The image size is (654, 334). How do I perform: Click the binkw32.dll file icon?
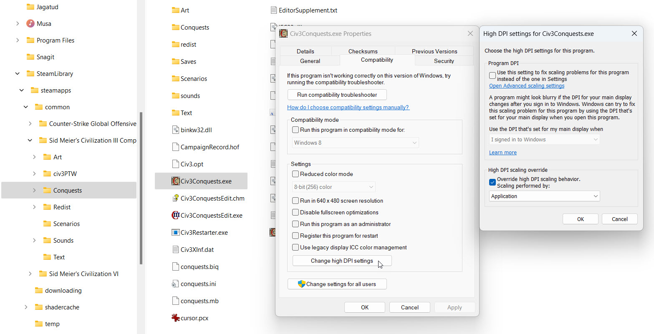[x=176, y=130]
